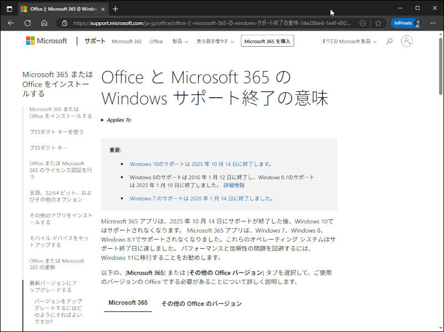444x332 pixels.
Task: Close the Office and Microsoft 365 browser tab
Action: point(103,9)
